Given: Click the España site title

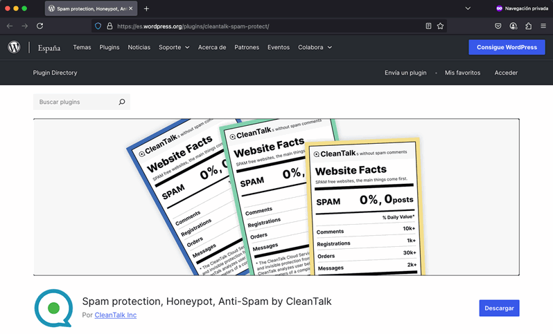Looking at the screenshot, I should pyautogui.click(x=49, y=48).
